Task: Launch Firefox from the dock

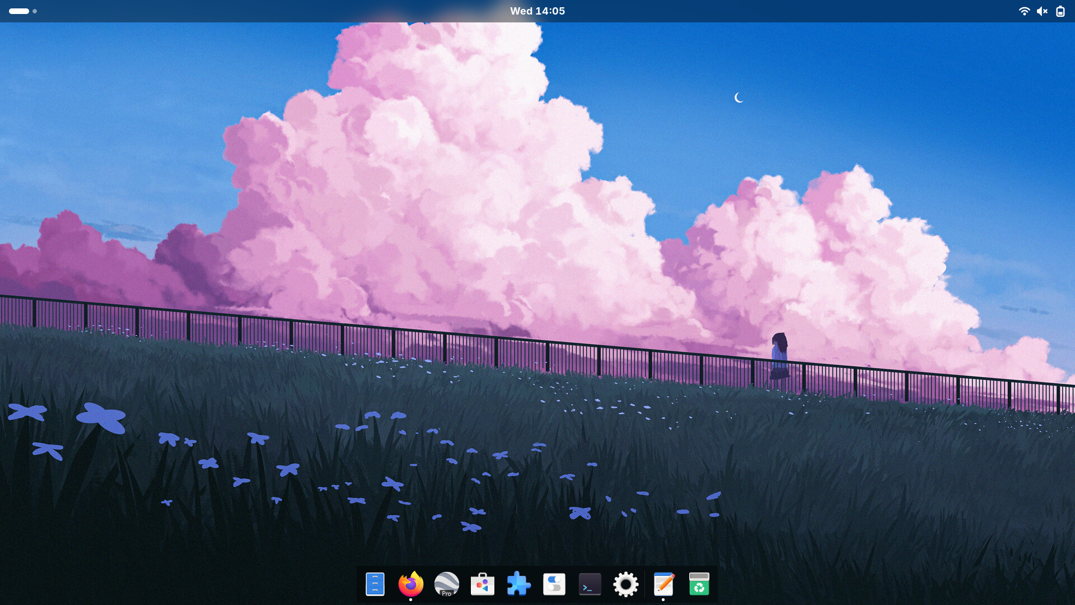Action: tap(410, 584)
